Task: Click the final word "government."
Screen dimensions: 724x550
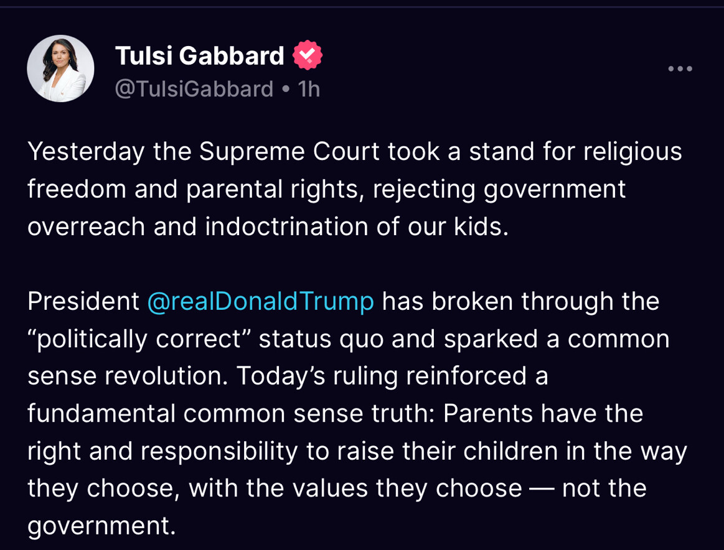Action: (101, 525)
